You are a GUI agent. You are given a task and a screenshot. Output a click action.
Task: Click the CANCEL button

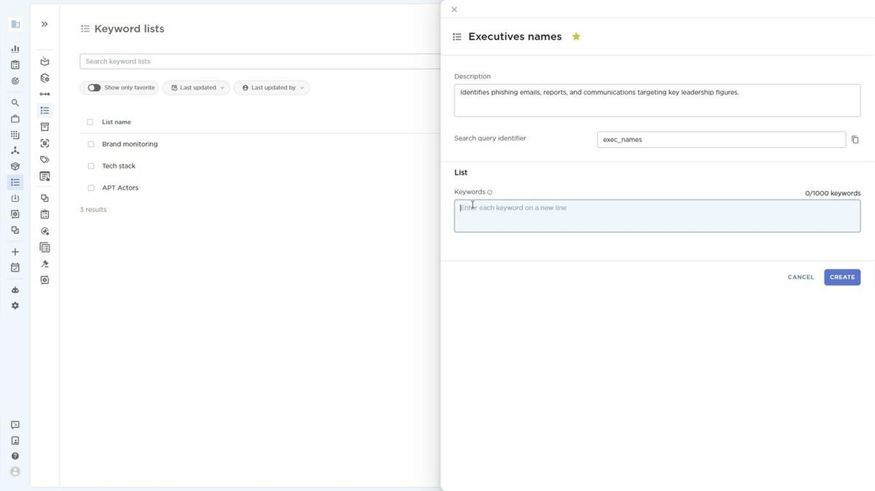pyautogui.click(x=801, y=277)
